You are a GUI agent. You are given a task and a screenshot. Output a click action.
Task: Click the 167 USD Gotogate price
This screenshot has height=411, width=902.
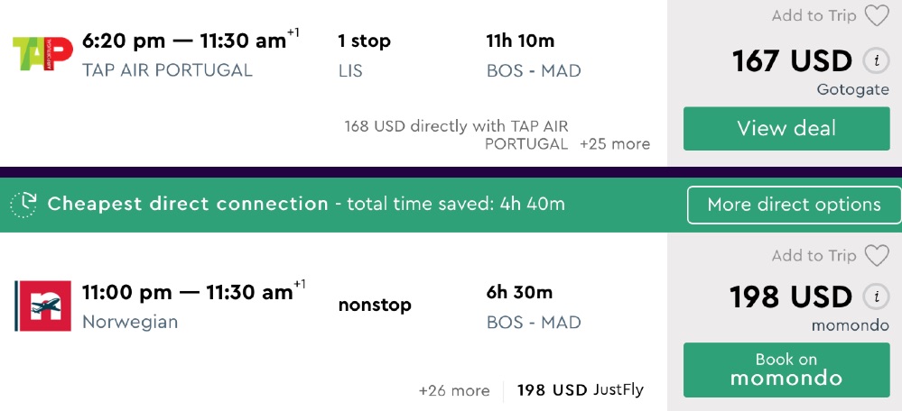point(792,61)
